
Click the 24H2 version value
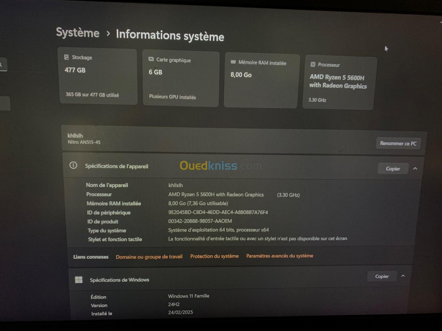coord(174,304)
